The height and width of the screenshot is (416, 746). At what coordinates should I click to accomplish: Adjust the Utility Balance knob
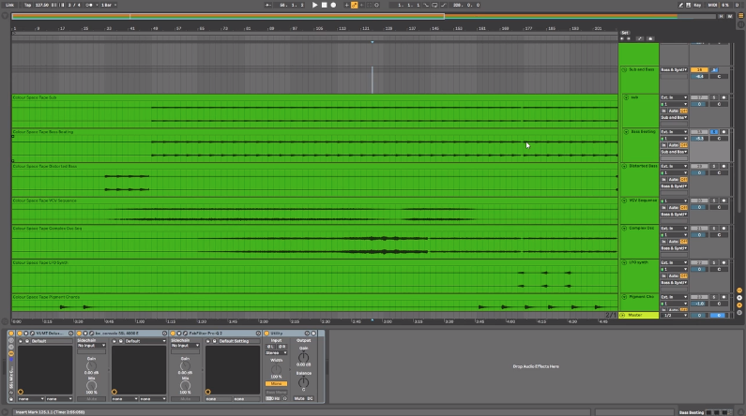(x=303, y=383)
